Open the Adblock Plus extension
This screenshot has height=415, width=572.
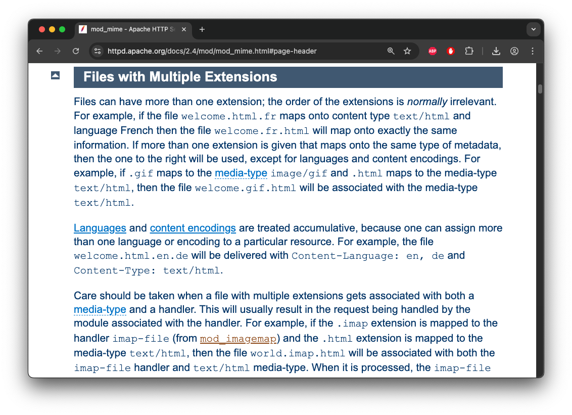click(x=433, y=51)
